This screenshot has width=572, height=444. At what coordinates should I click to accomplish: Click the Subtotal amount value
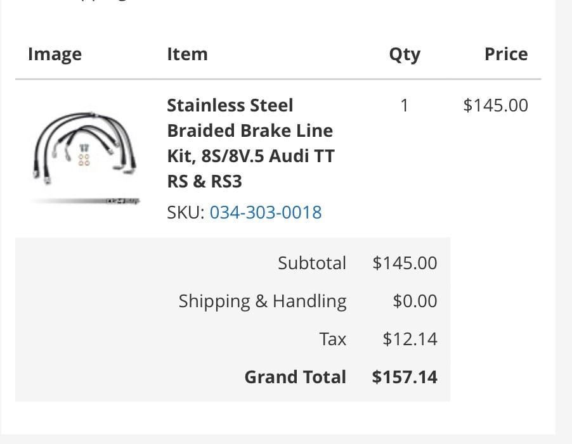tap(405, 263)
